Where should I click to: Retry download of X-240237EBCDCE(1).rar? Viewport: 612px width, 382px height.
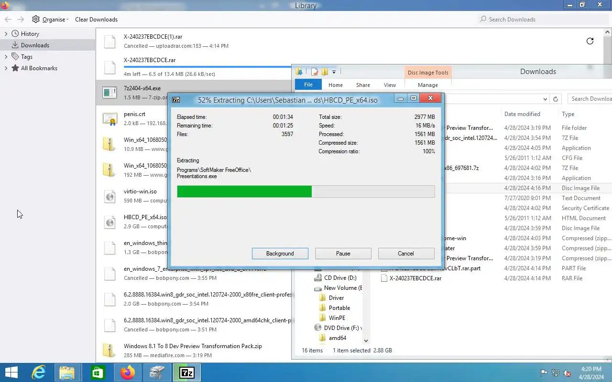590,41
